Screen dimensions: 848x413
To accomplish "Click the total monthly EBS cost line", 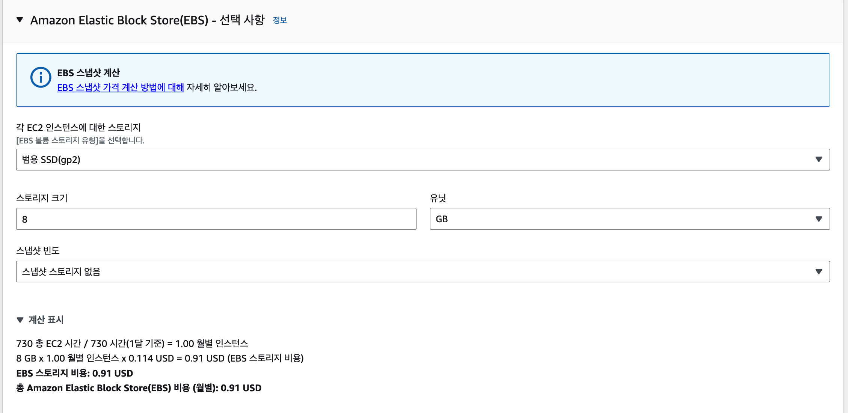I will [139, 388].
